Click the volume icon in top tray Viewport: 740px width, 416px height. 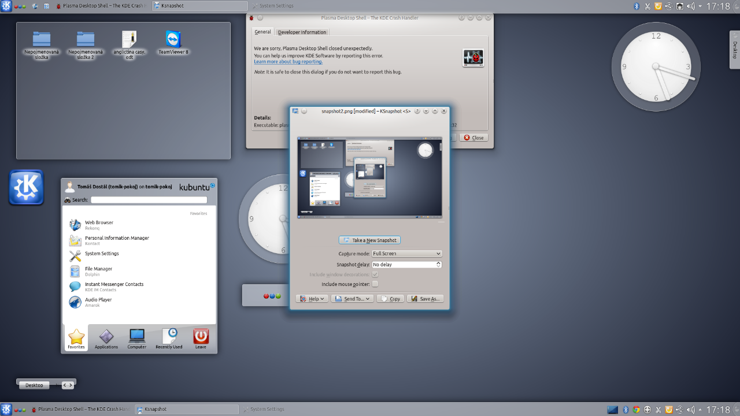pyautogui.click(x=690, y=6)
